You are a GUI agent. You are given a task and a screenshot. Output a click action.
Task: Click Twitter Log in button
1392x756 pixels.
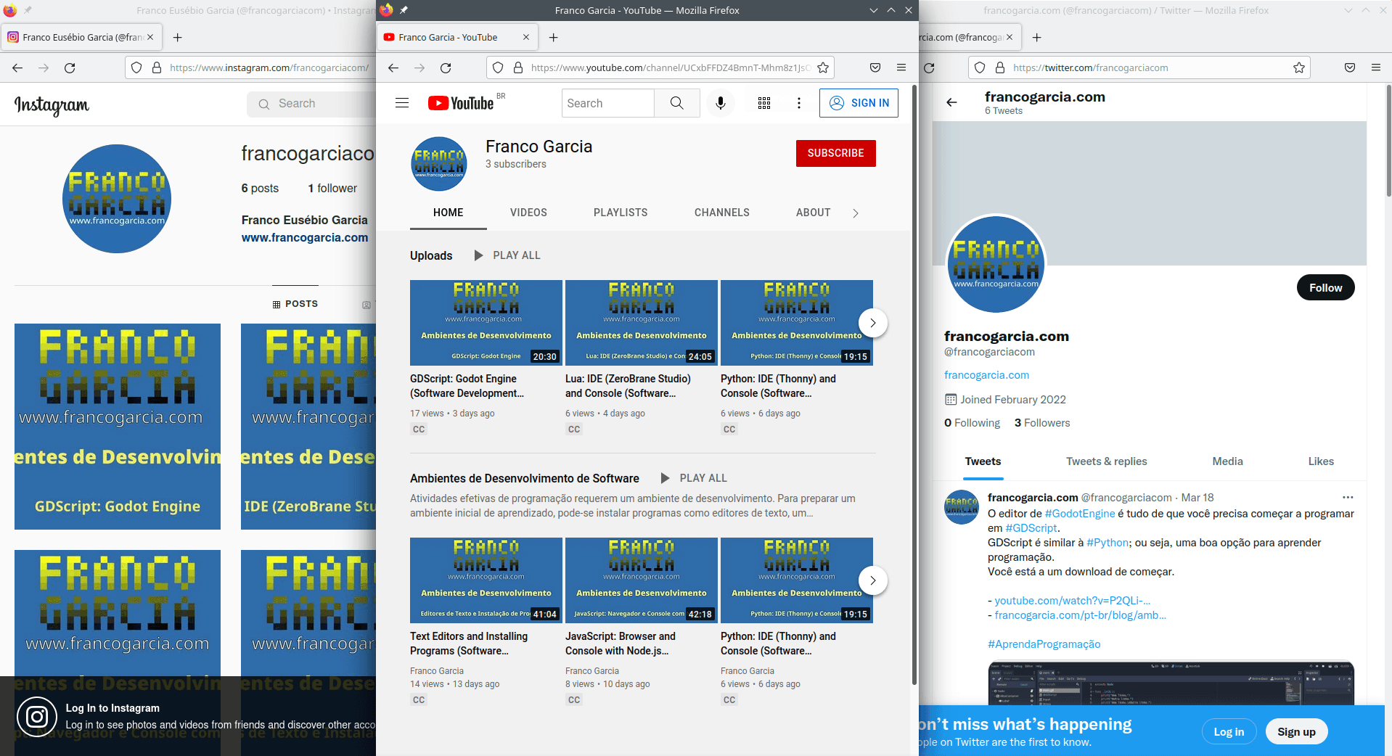coord(1229,731)
